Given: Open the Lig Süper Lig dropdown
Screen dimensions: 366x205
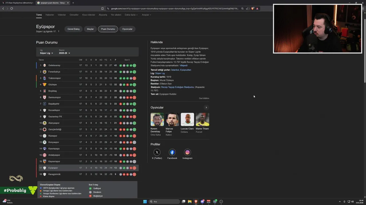Looking at the screenshot, I should coord(46,53).
